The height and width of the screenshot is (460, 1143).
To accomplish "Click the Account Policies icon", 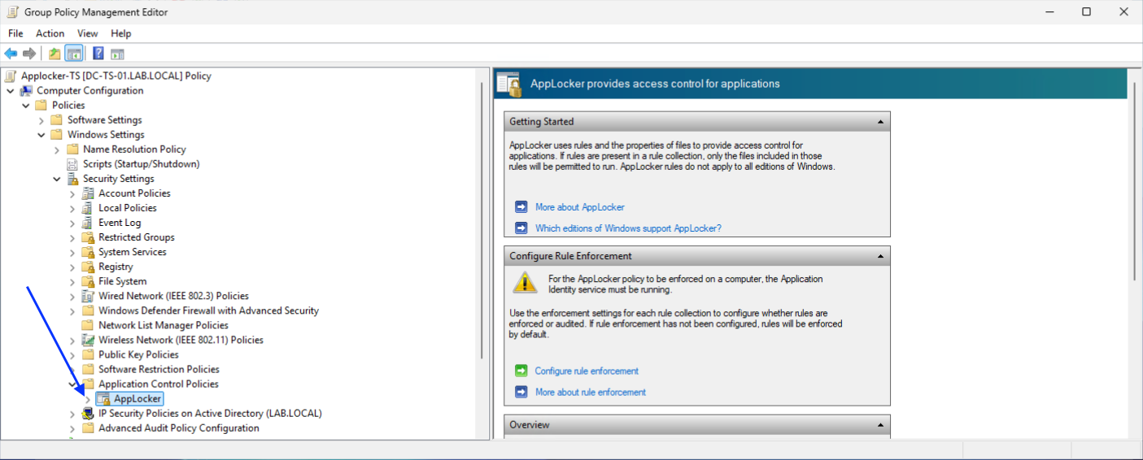I will coord(88,193).
